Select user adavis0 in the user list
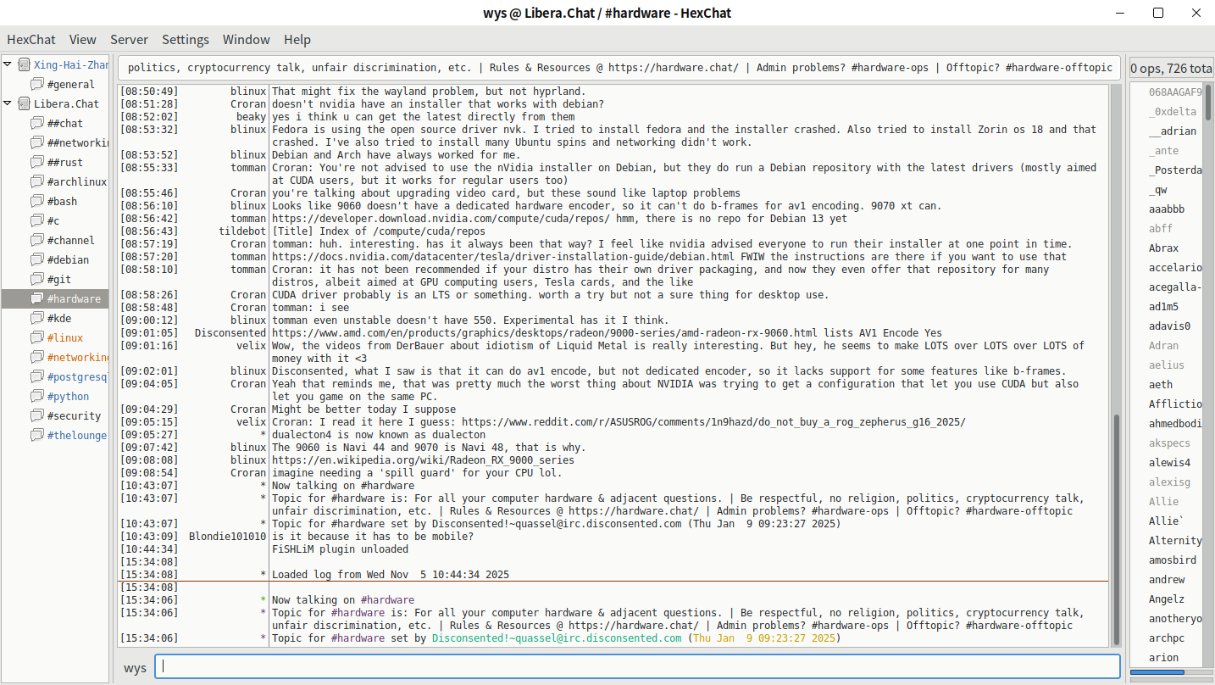 pos(1170,326)
